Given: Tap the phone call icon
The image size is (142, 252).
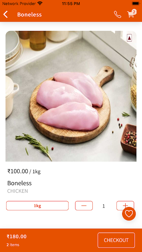Looking at the screenshot, I should (117, 14).
